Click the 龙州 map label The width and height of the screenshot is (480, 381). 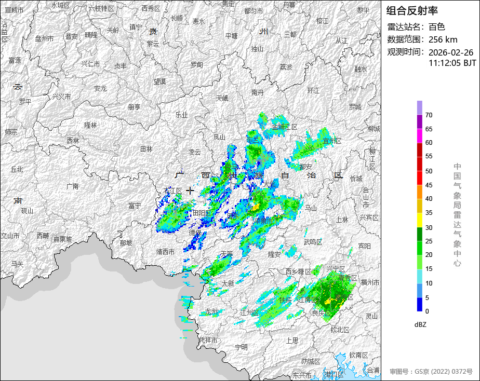(x=211, y=311)
